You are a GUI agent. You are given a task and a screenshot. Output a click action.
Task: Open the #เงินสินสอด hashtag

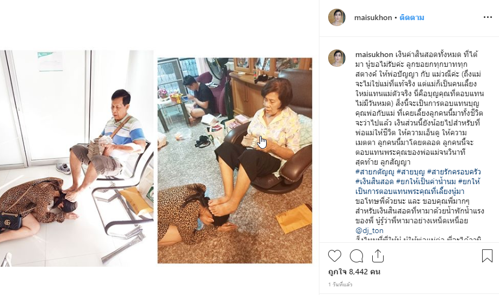click(374, 182)
